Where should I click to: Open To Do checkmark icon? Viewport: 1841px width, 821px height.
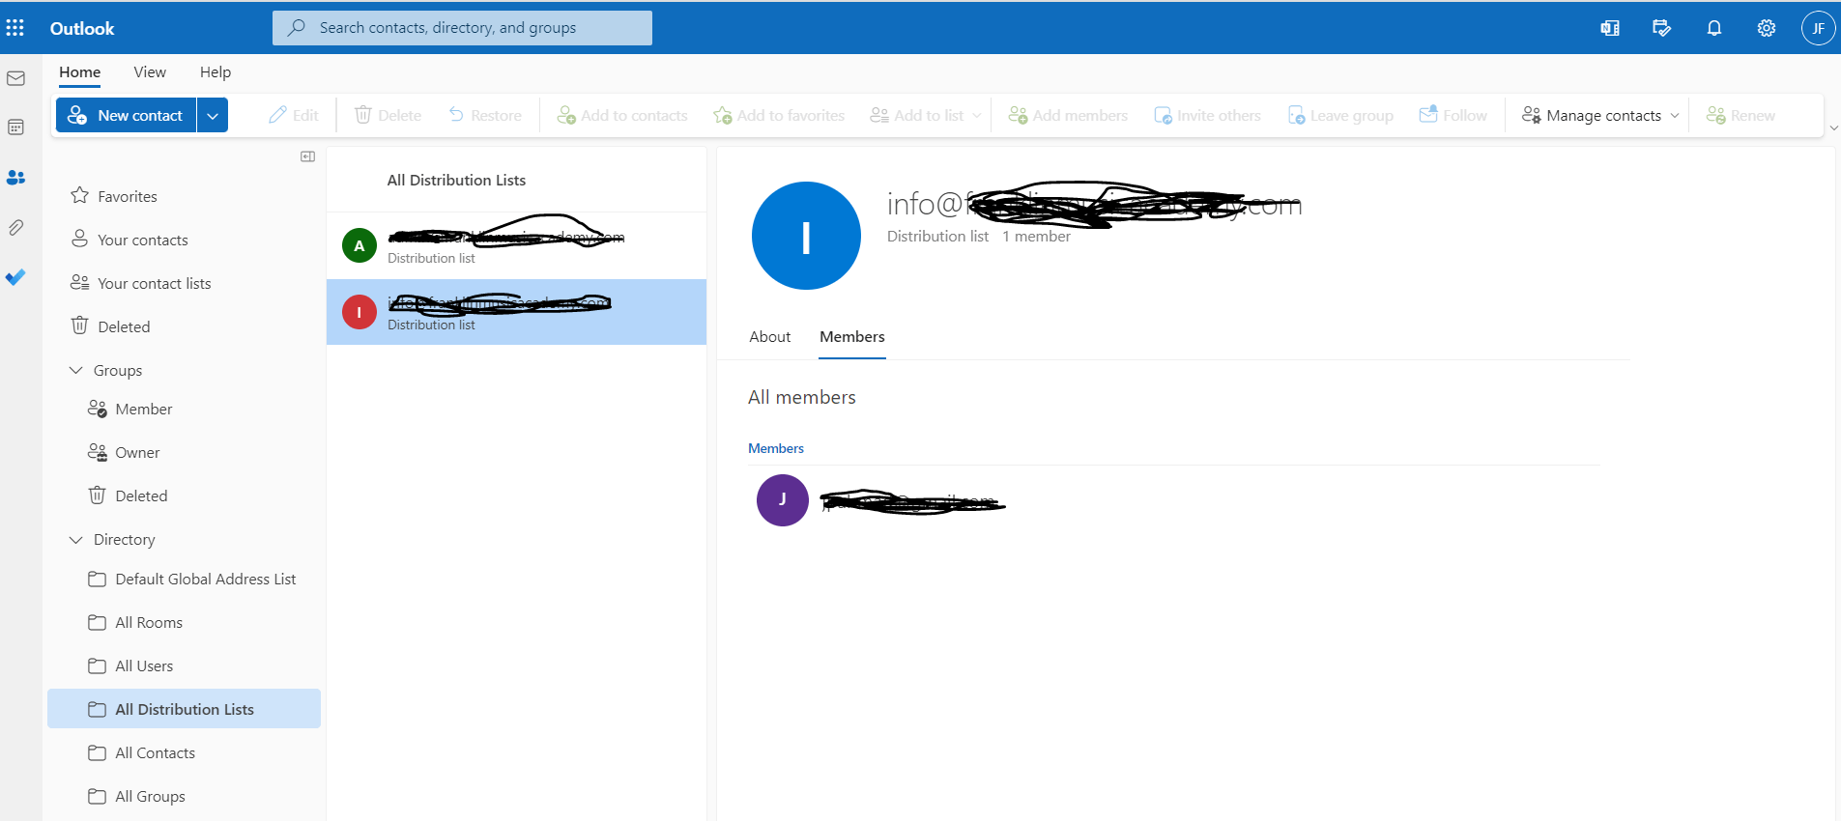pyautogui.click(x=15, y=277)
